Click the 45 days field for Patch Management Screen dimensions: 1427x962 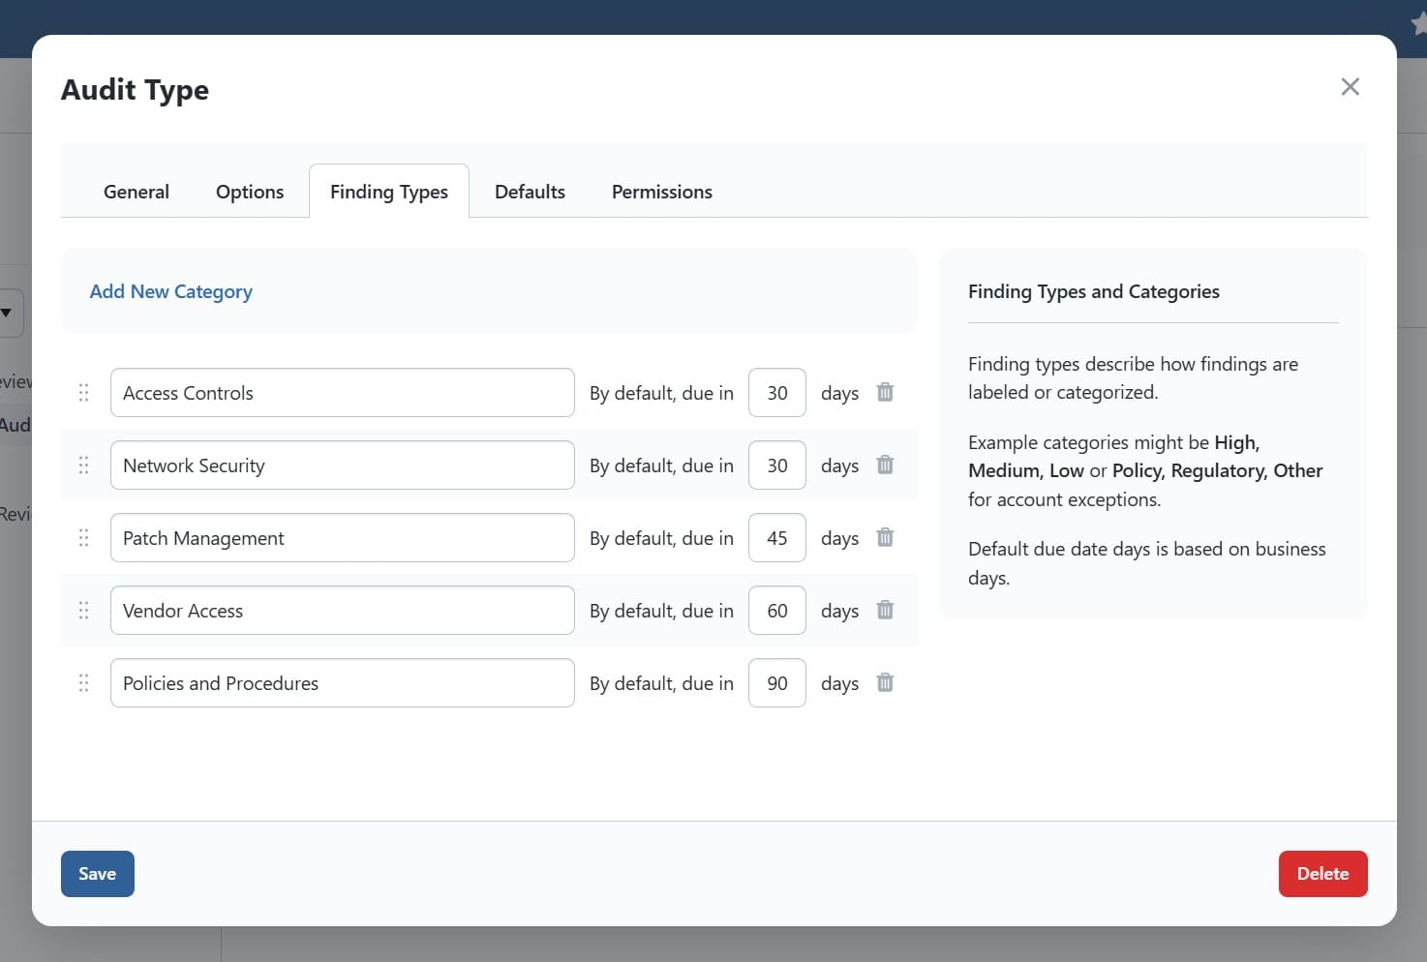pyautogui.click(x=777, y=537)
